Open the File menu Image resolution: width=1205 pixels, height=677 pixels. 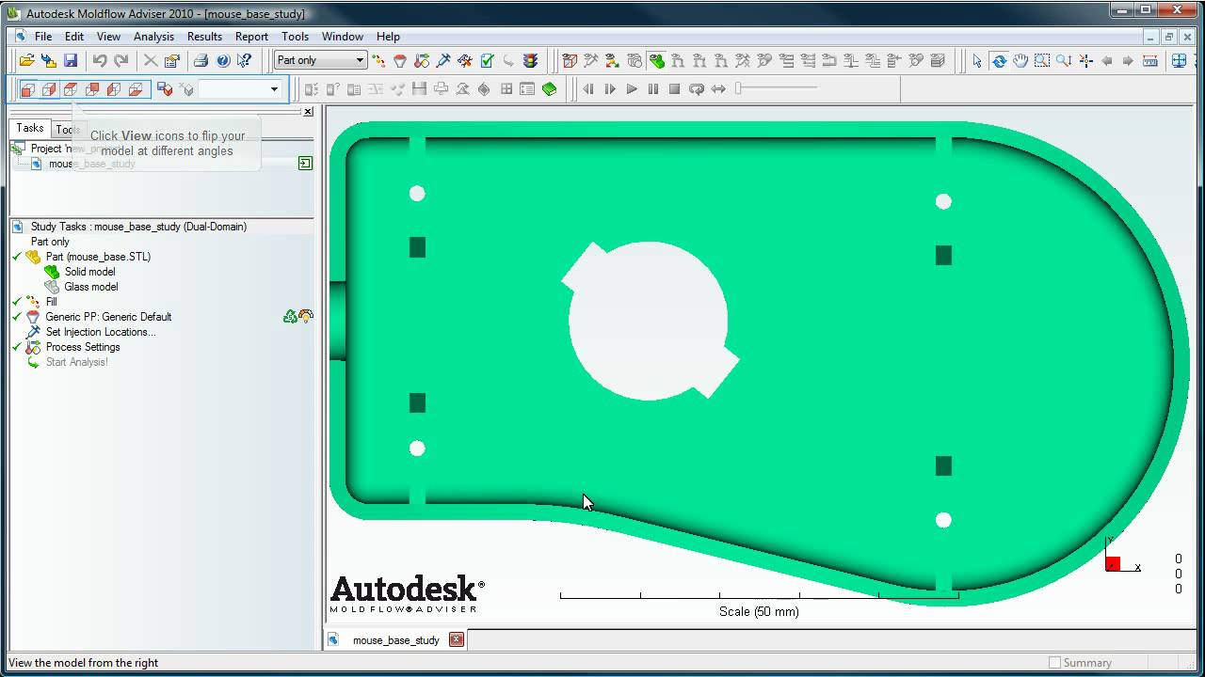(43, 37)
